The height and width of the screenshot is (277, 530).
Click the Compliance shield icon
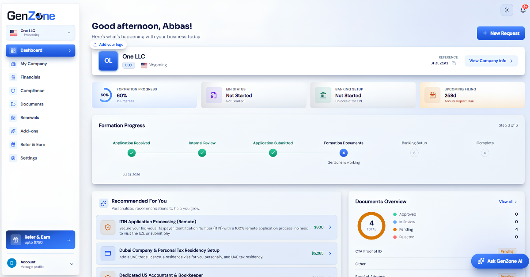(13, 91)
